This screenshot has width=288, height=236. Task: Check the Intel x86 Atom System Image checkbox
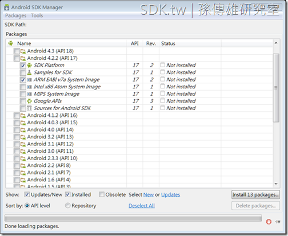[x=23, y=87]
